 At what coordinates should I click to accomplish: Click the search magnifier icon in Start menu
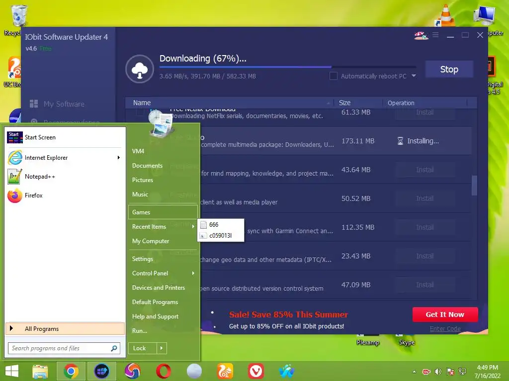point(114,348)
